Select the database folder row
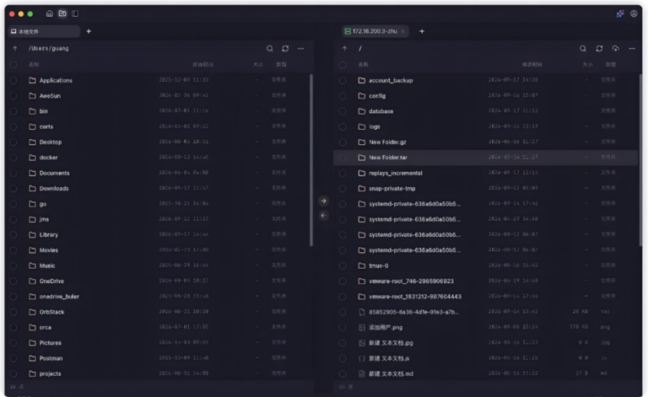Image resolution: width=648 pixels, height=397 pixels. (x=486, y=111)
